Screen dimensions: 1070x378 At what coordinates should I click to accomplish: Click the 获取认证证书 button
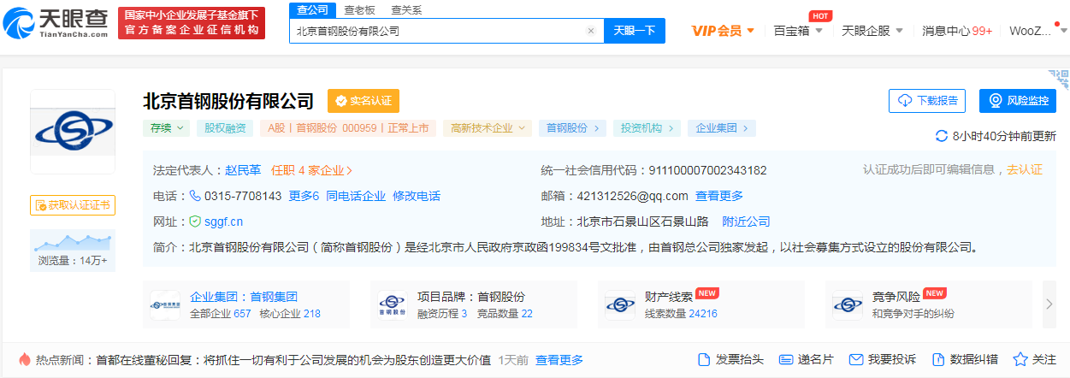[x=73, y=205]
